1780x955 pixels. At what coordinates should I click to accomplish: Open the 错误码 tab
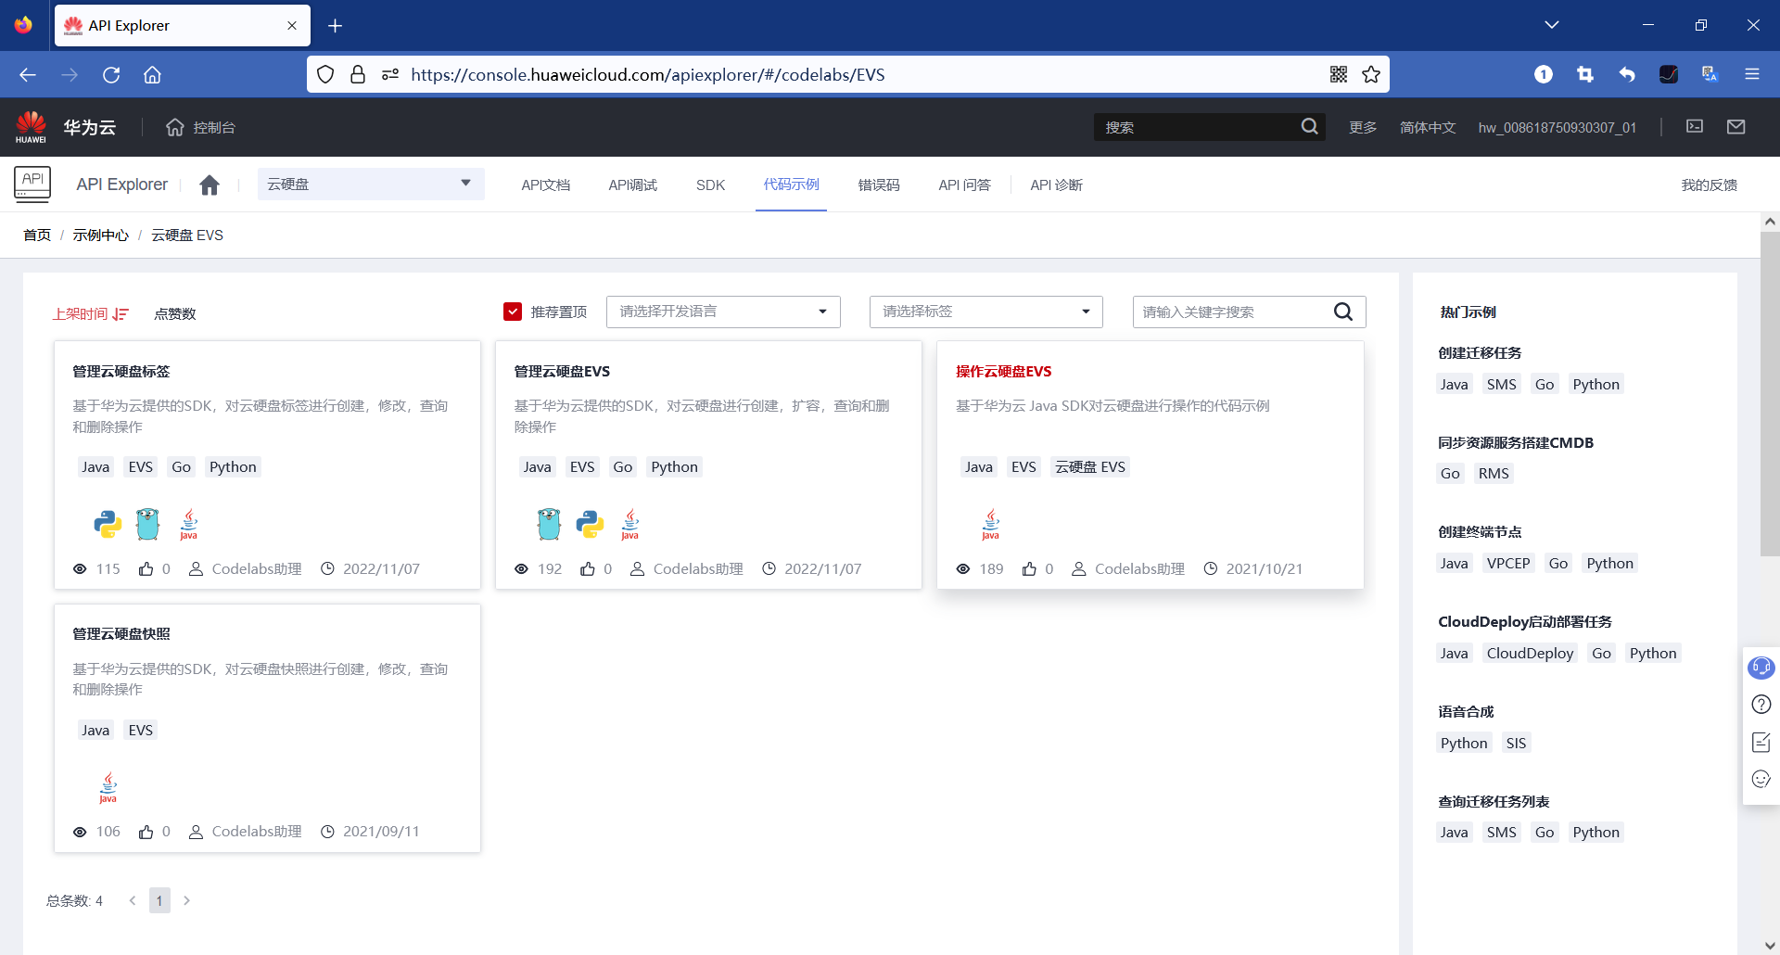click(879, 185)
